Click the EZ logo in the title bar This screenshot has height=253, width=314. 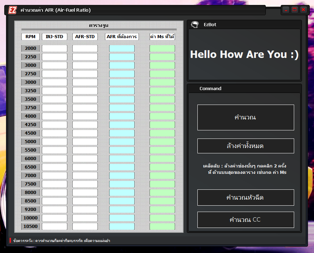pos(12,10)
